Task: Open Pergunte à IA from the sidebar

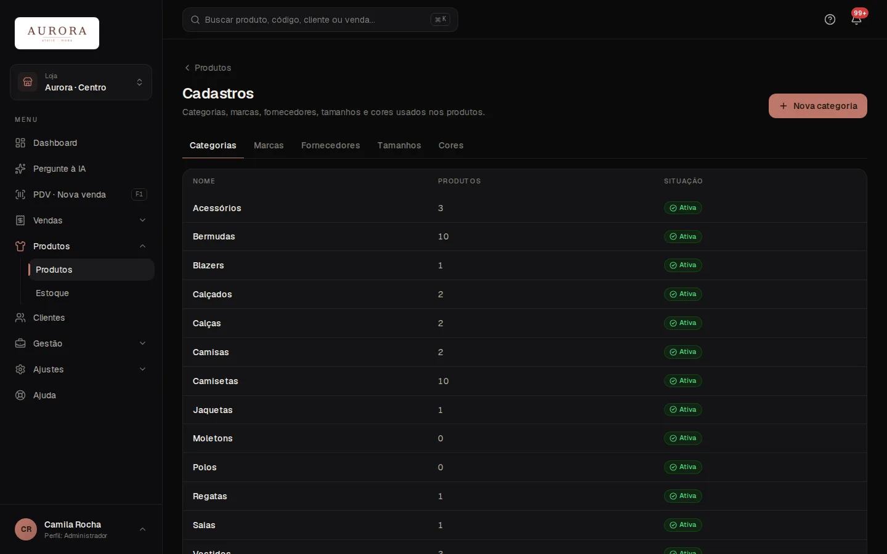Action: (81, 169)
